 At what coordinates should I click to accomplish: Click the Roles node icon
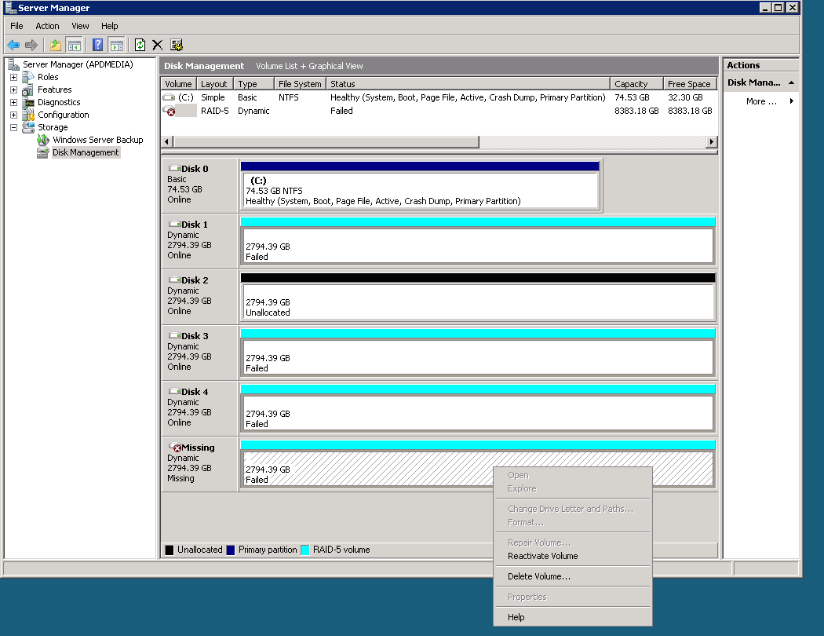click(28, 77)
